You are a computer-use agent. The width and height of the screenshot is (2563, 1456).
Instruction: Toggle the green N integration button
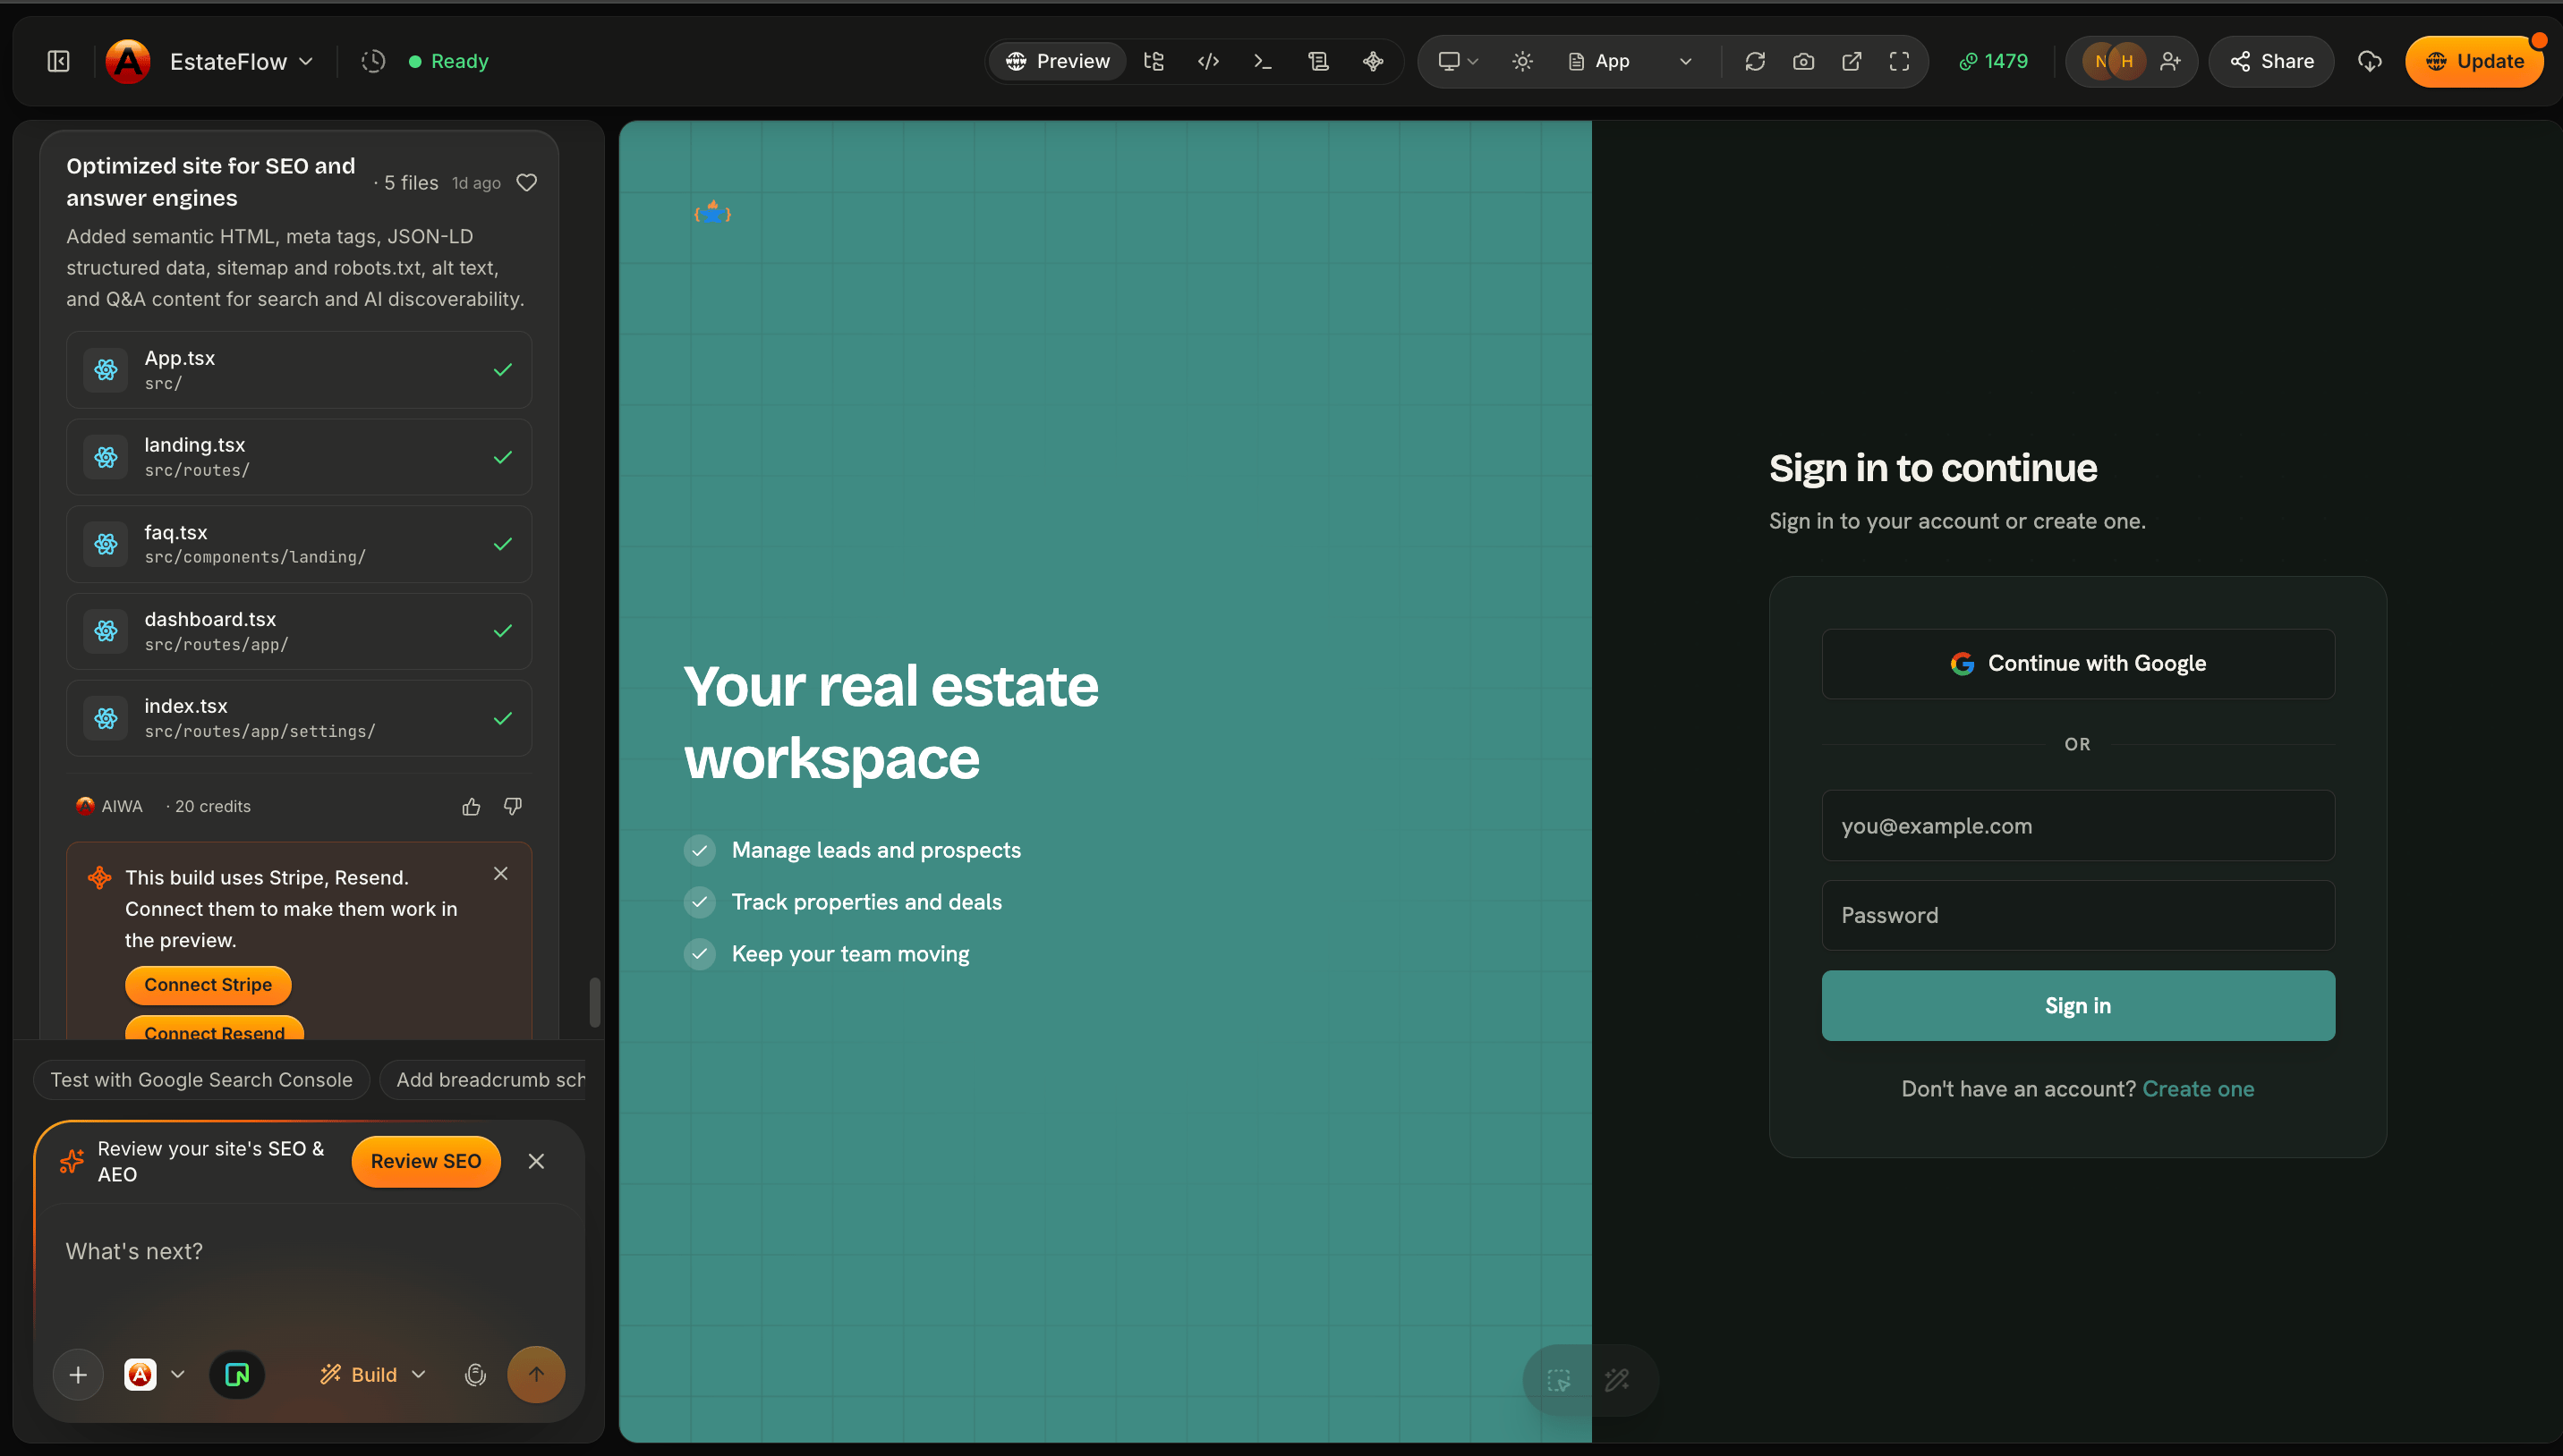click(237, 1375)
